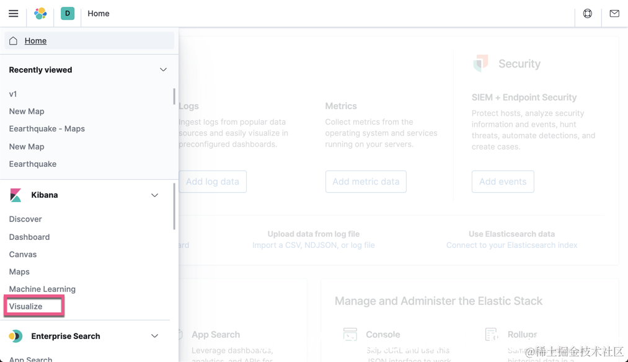Click the Rollups card title

522,334
